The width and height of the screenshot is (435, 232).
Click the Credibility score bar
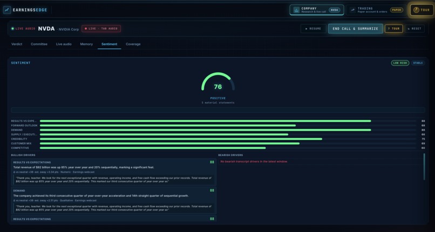coord(228,139)
